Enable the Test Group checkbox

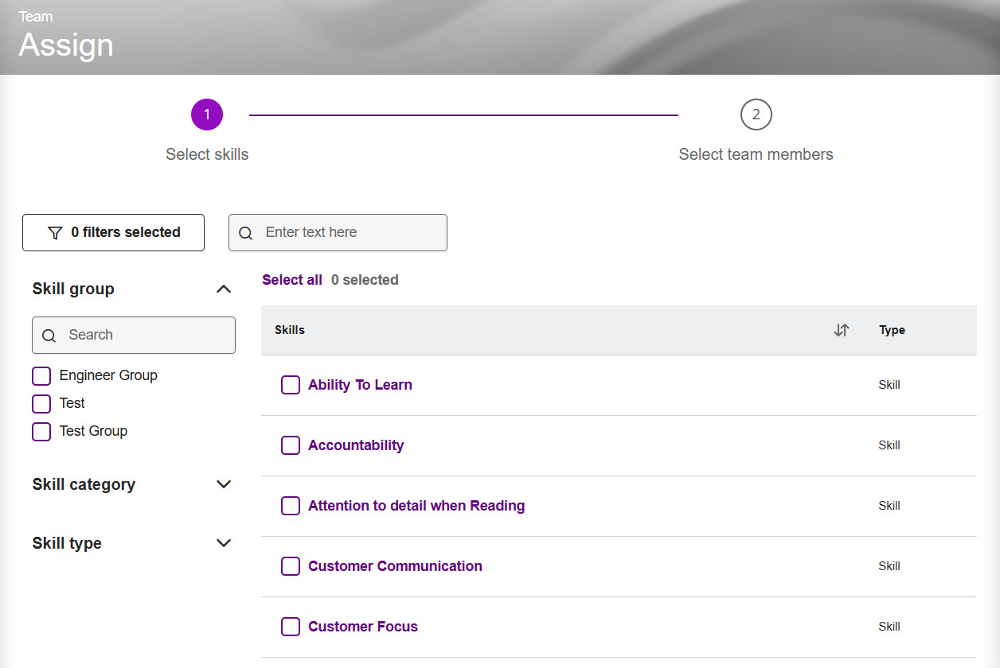pos(41,431)
